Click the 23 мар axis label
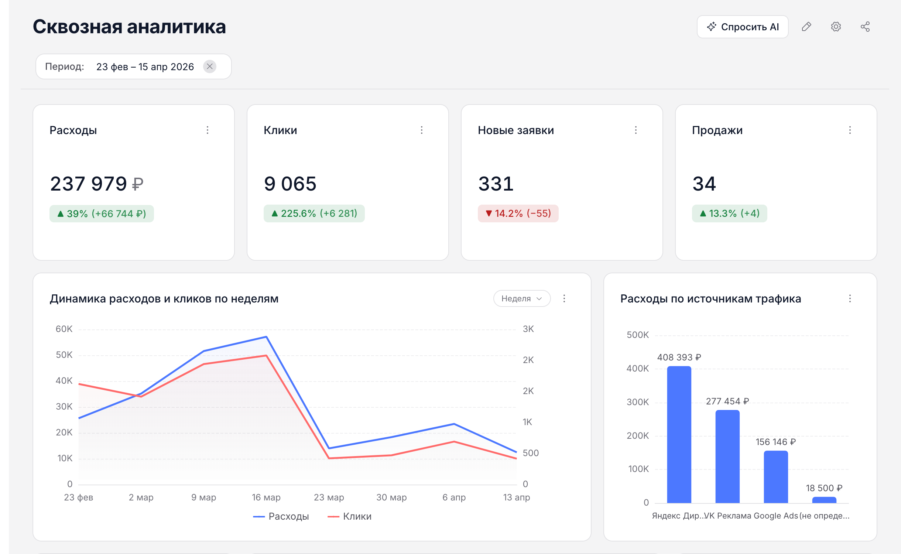 point(329,497)
